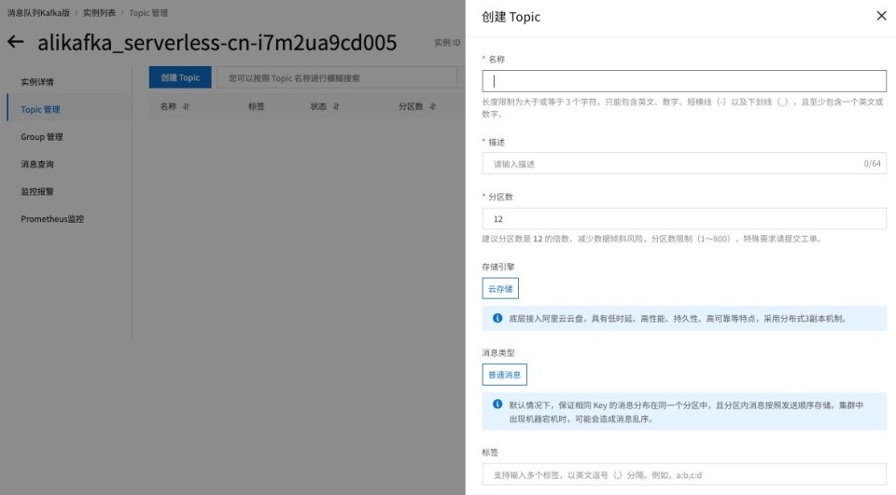896x495 pixels.
Task: Select the 云存储 storage engine option
Action: pos(500,289)
